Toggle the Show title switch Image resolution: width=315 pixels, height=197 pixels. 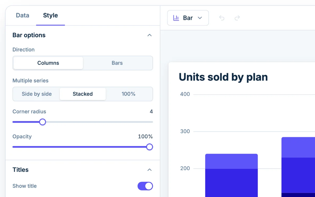(x=145, y=186)
